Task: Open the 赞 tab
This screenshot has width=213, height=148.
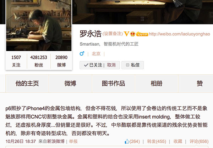Action: point(200,84)
